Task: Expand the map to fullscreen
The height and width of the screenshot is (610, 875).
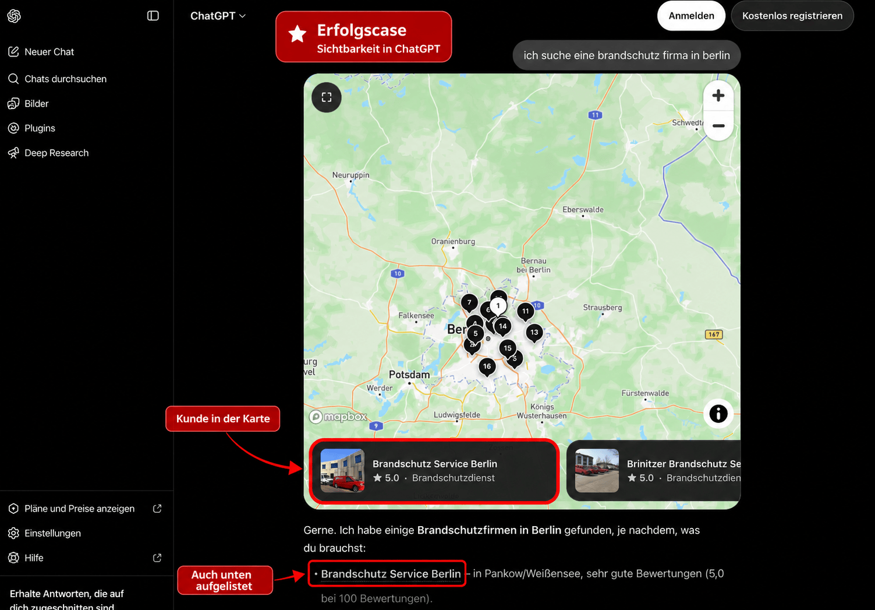Action: 327,97
